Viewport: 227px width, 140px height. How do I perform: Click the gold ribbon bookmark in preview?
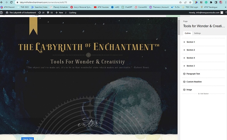point(33,26)
